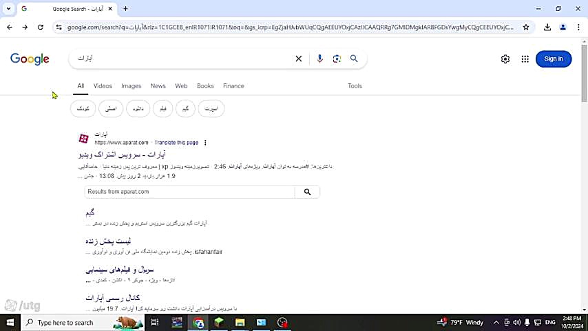Open the Chrome three-dot menu
The image size is (588, 331).
(578, 28)
